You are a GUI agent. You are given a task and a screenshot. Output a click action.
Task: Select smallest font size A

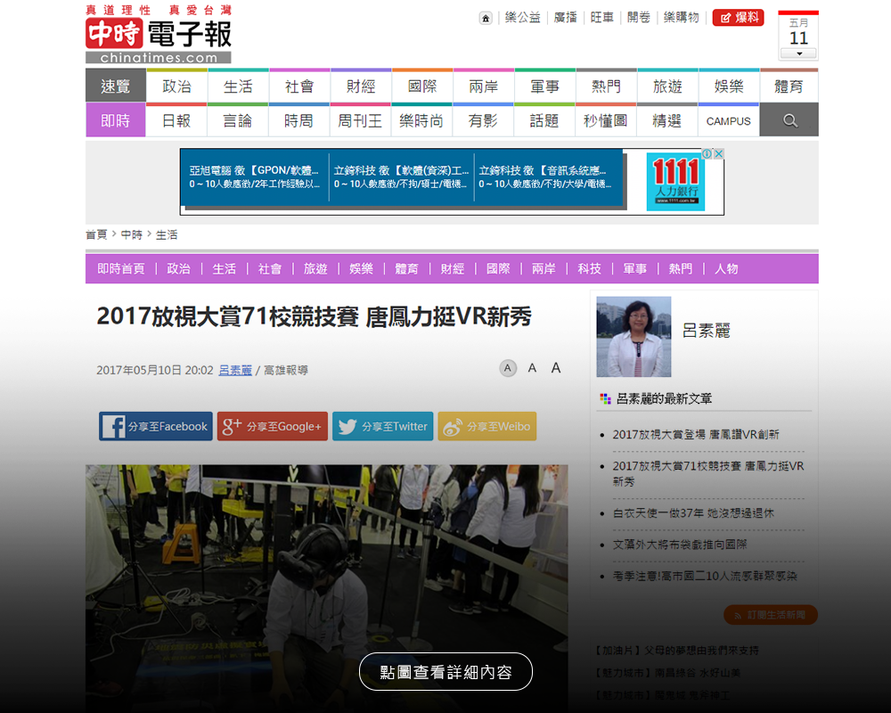click(x=508, y=368)
